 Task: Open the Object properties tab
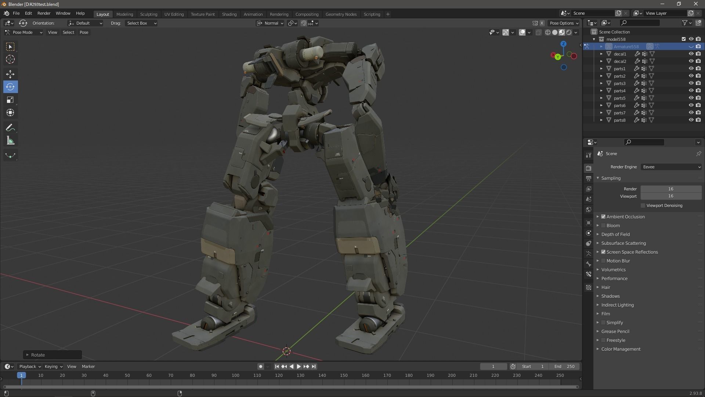pyautogui.click(x=589, y=223)
